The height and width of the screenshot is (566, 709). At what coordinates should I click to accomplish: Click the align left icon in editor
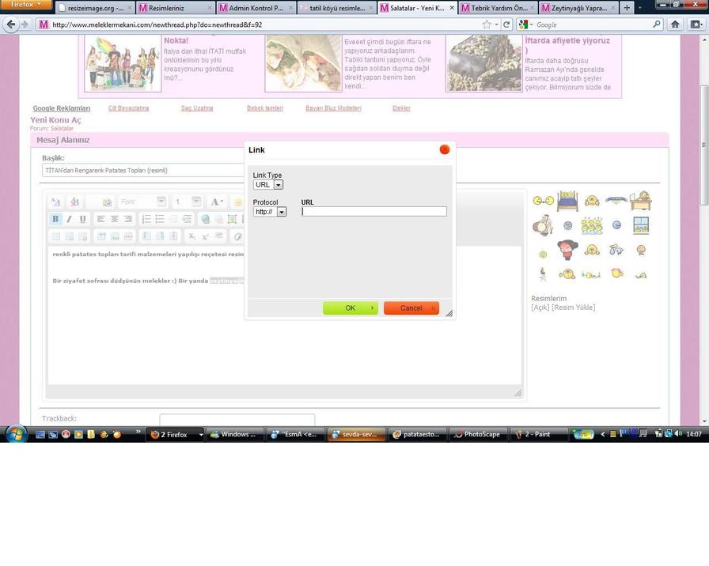(100, 219)
